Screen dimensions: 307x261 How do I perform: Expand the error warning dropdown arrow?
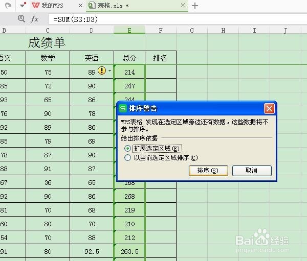tap(109, 70)
